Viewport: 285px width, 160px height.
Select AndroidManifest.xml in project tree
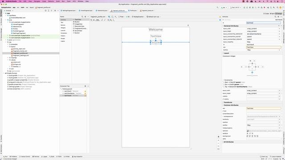[x=18, y=18]
